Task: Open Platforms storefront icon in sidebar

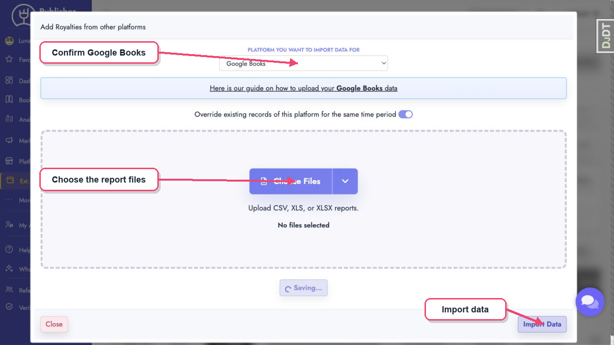Action: (x=9, y=161)
